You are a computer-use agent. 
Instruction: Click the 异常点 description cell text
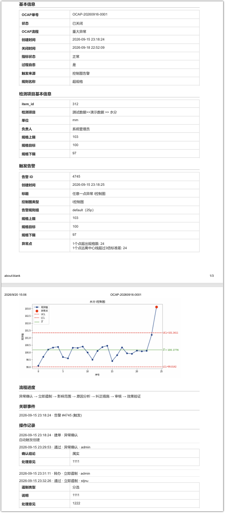pos(100,246)
